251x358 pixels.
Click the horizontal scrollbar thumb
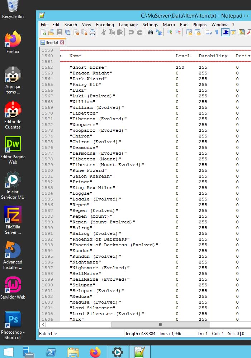[161, 324]
